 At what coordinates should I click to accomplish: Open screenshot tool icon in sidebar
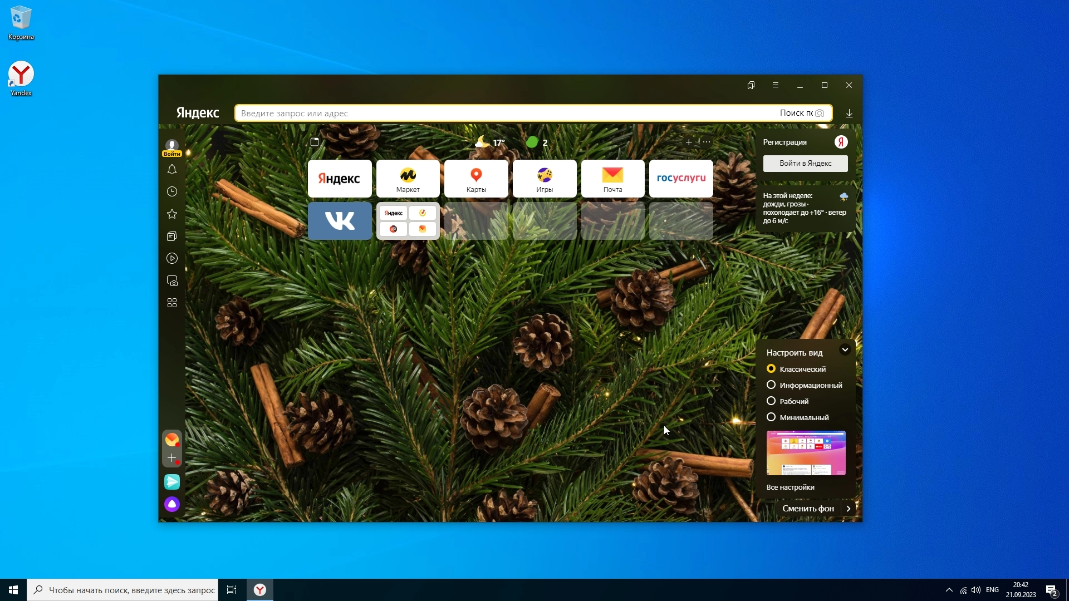[172, 281]
